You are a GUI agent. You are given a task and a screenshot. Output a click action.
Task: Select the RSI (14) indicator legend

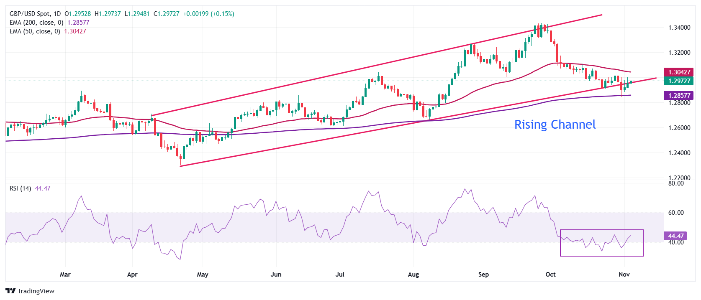[20, 188]
